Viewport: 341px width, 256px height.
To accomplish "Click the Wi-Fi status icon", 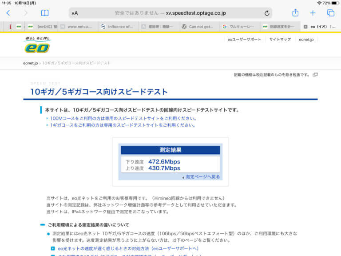I will pyautogui.click(x=319, y=3).
